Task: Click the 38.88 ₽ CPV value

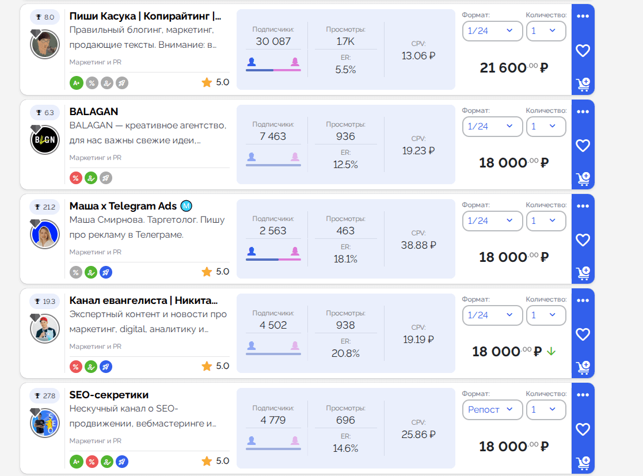Action: 418,245
